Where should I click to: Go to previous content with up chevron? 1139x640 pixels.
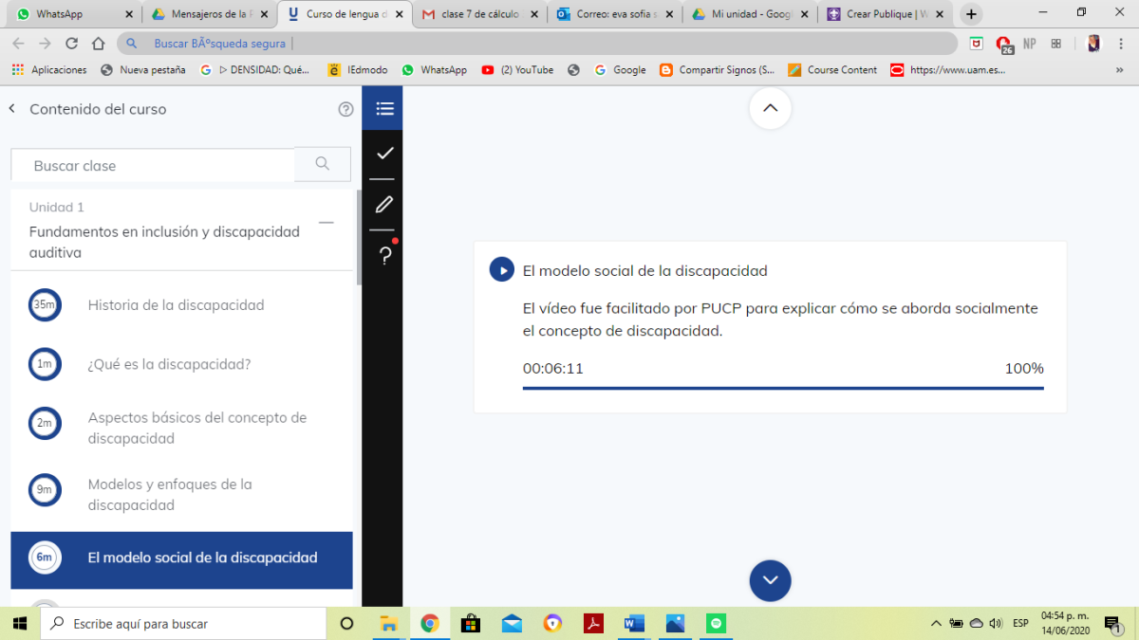click(x=770, y=107)
